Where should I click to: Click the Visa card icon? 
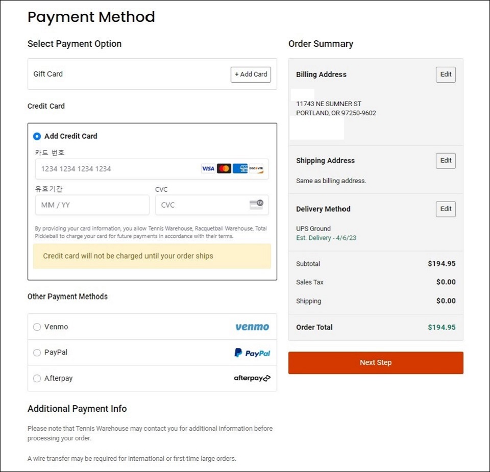tap(208, 169)
